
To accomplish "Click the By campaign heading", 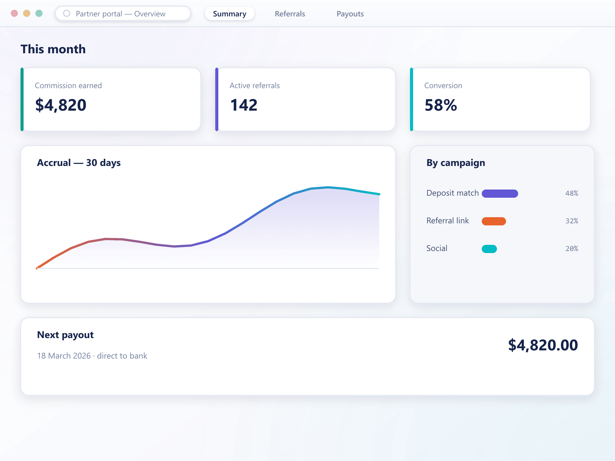I will (456, 163).
